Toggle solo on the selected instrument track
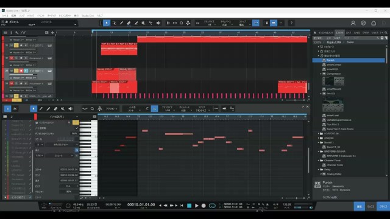The height and width of the screenshot is (219, 390). pos(16,71)
